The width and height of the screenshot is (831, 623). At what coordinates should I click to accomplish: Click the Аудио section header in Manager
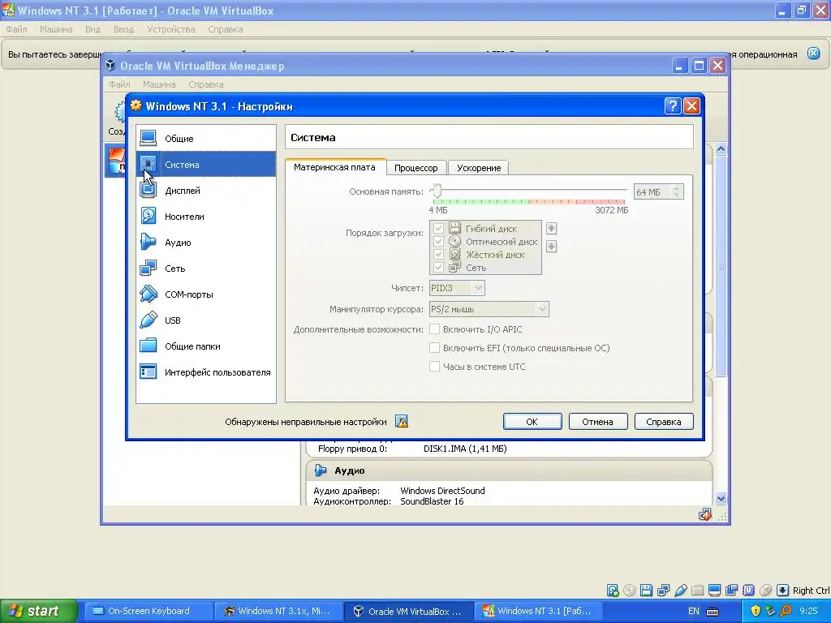pos(509,470)
